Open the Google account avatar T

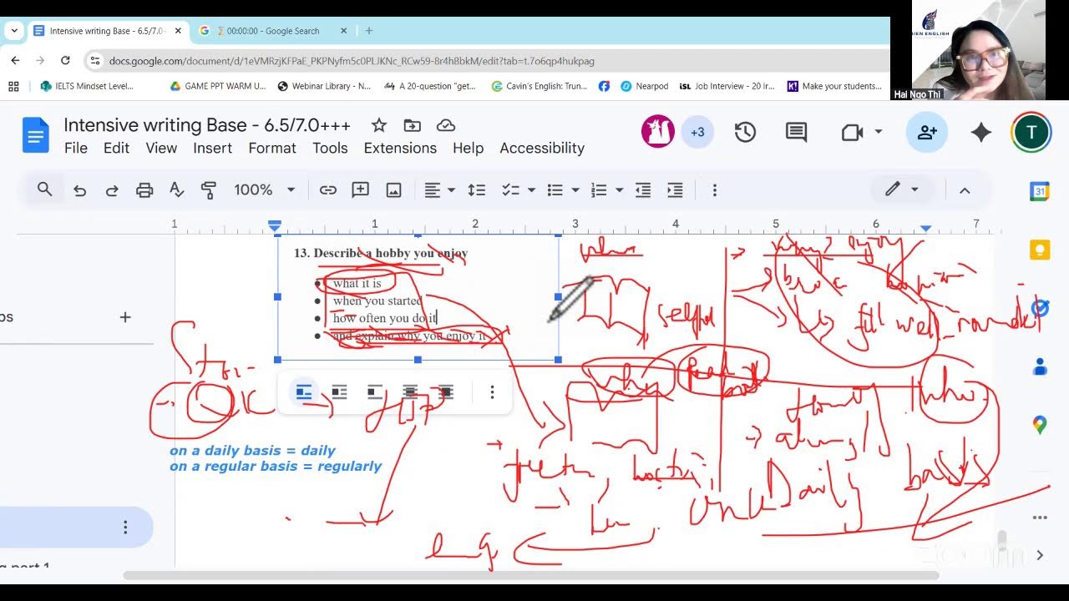1031,132
